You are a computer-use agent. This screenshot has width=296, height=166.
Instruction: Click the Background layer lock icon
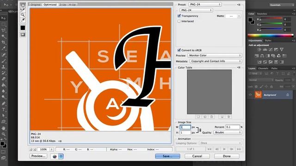tap(288, 95)
